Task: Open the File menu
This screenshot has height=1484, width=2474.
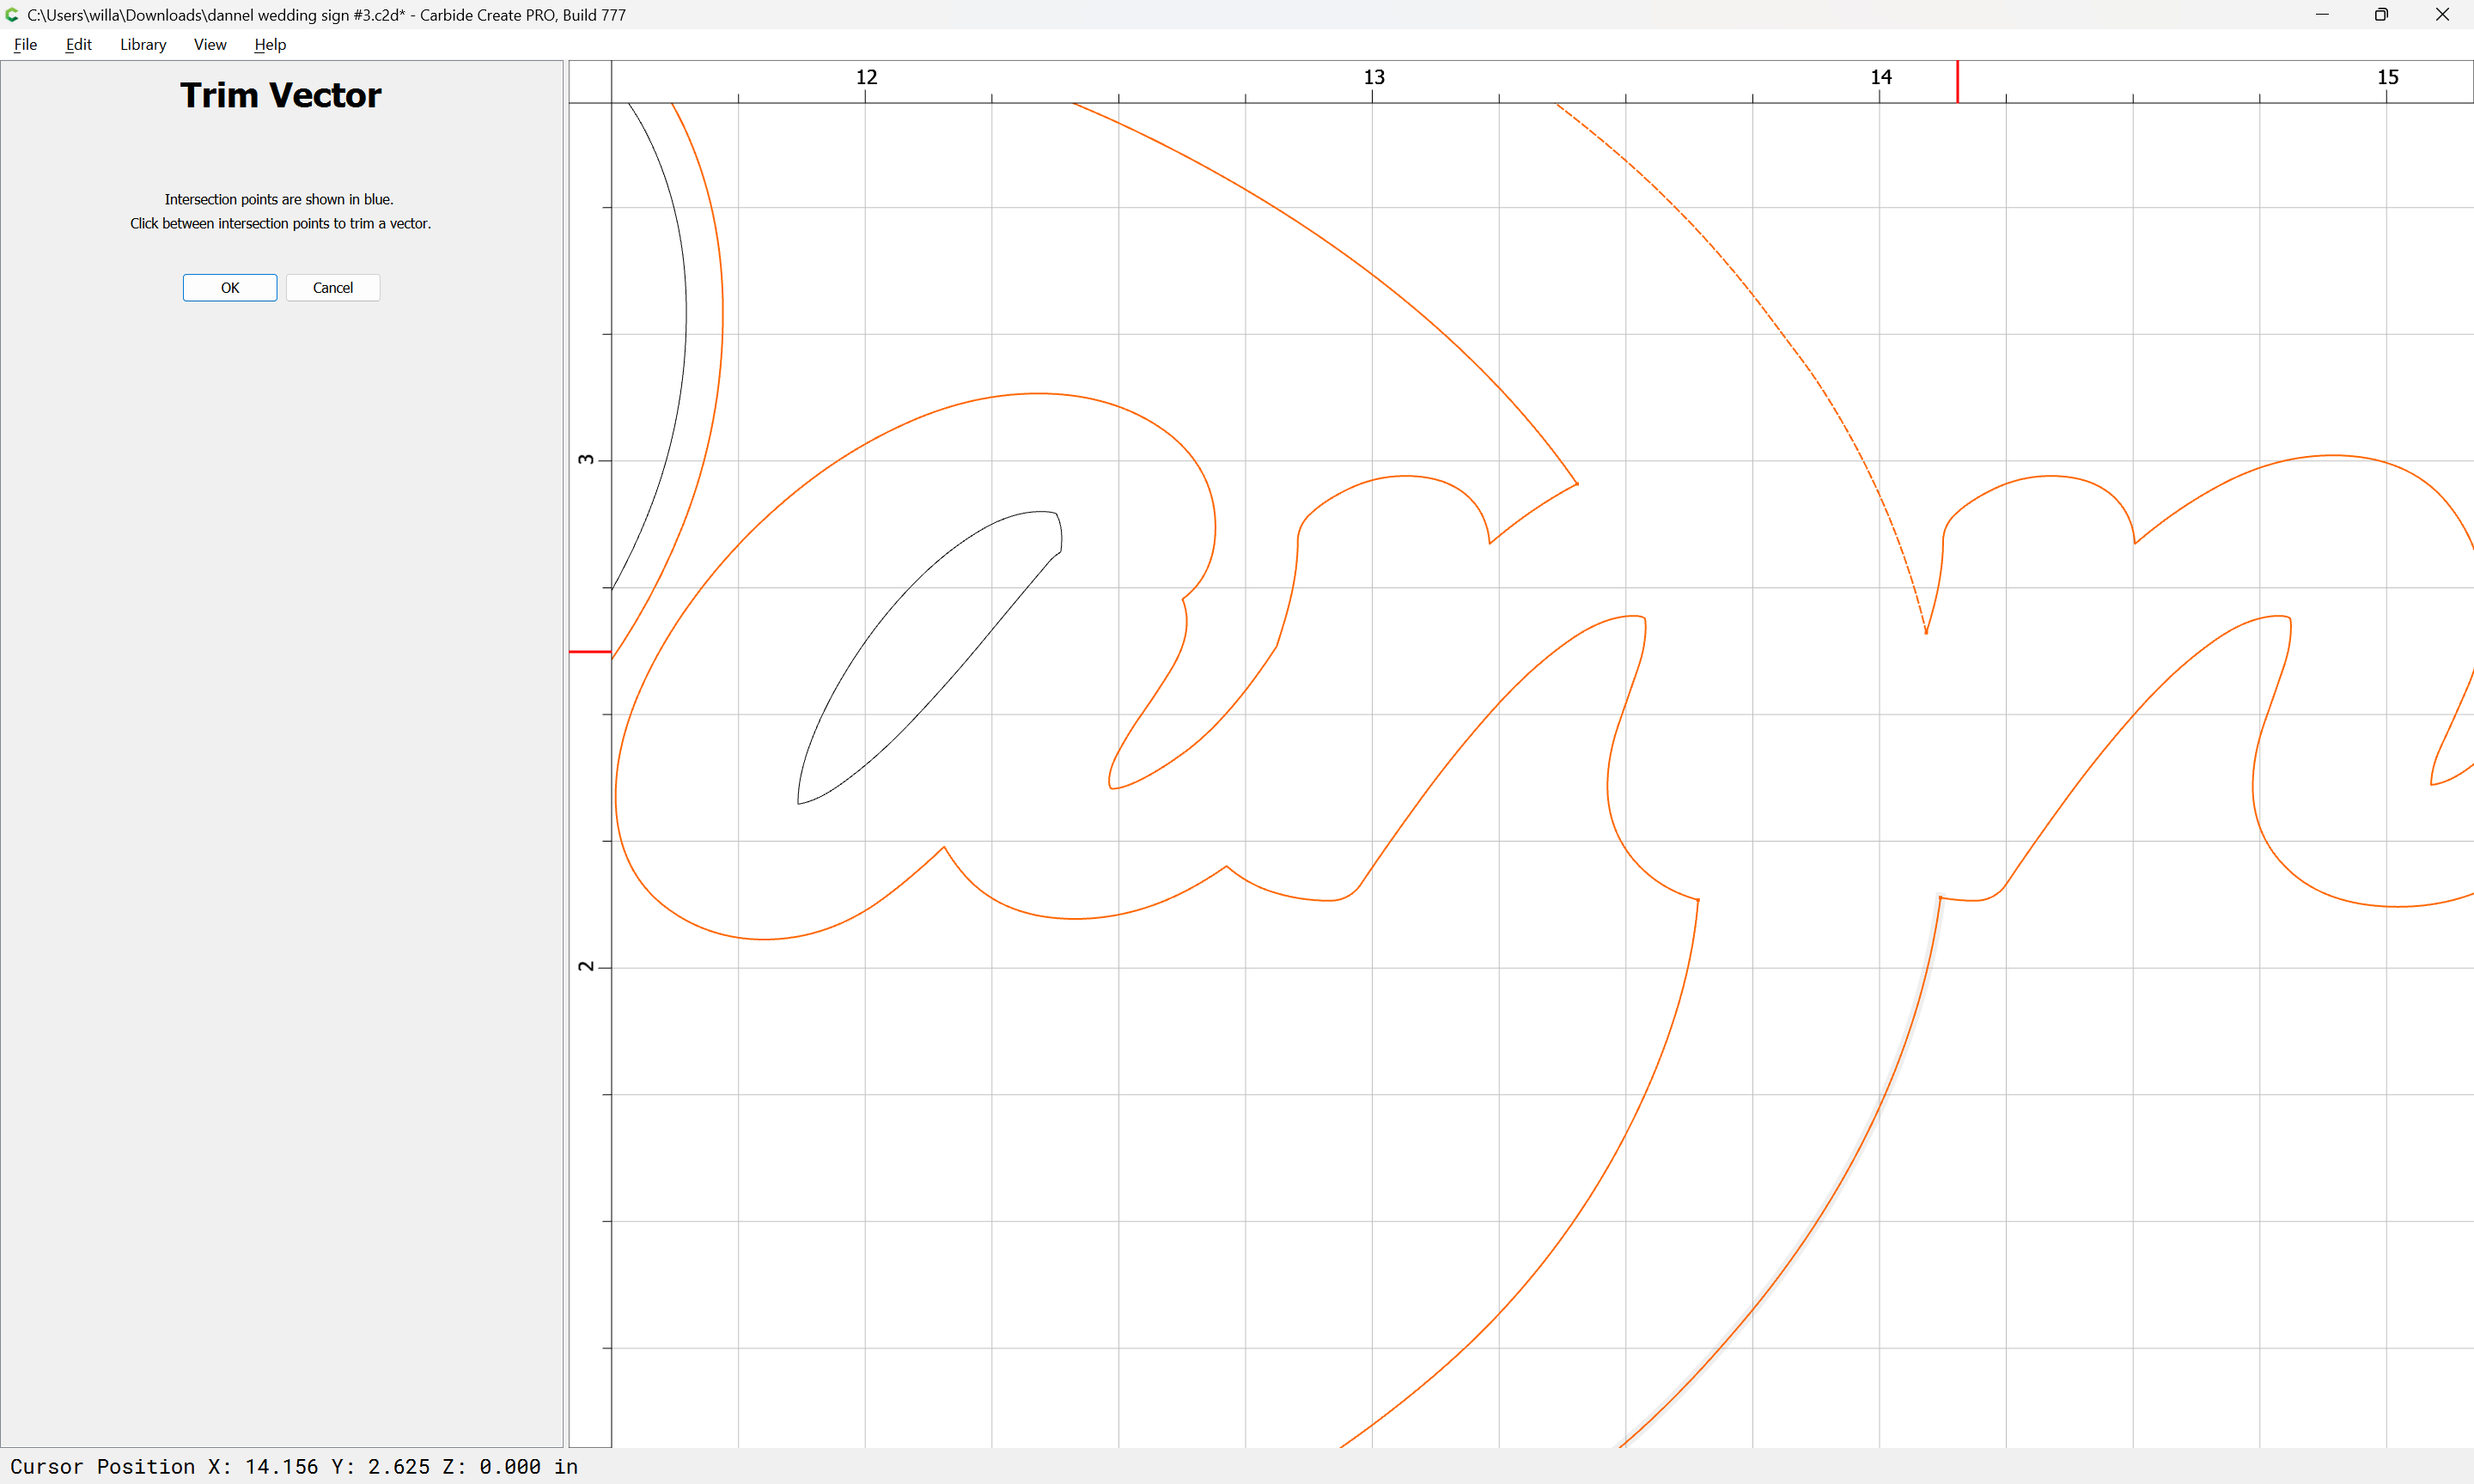Action: (x=25, y=44)
